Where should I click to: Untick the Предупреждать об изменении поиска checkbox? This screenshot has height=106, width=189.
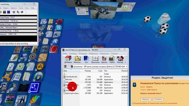[133, 103]
